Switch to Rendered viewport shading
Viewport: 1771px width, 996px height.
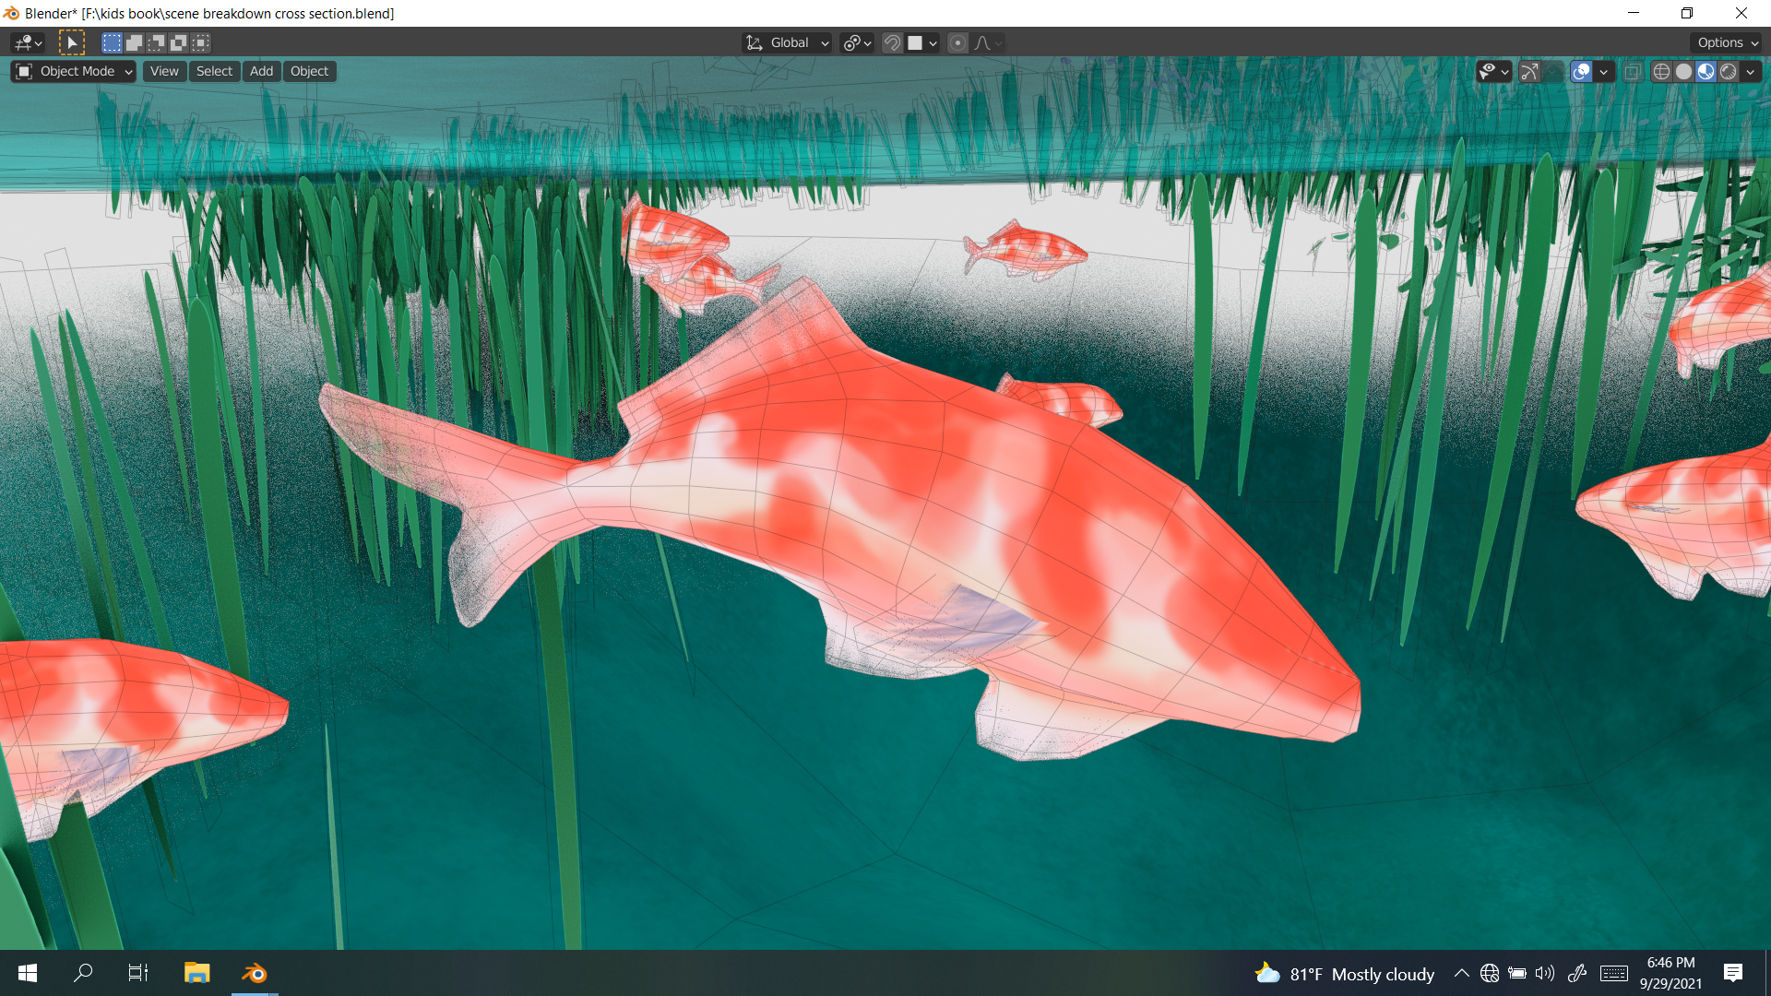tap(1728, 71)
